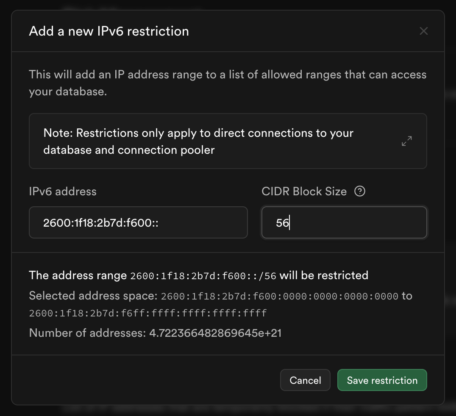This screenshot has height=416, width=456.
Task: Click the connection pooler line in note
Action: click(x=129, y=150)
